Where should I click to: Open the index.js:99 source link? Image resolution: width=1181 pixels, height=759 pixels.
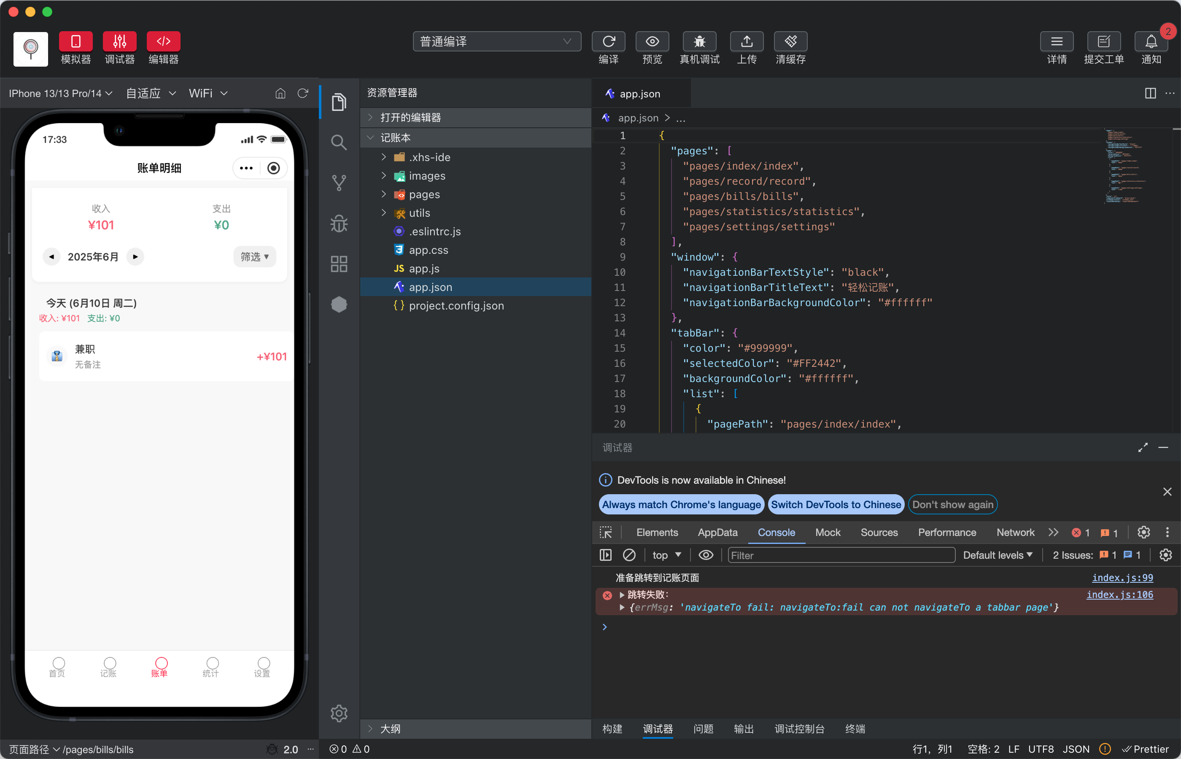(x=1122, y=578)
